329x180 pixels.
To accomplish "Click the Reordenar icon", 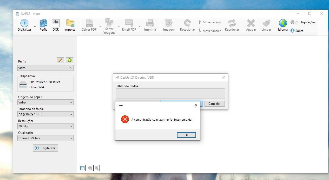I will pos(232,23).
